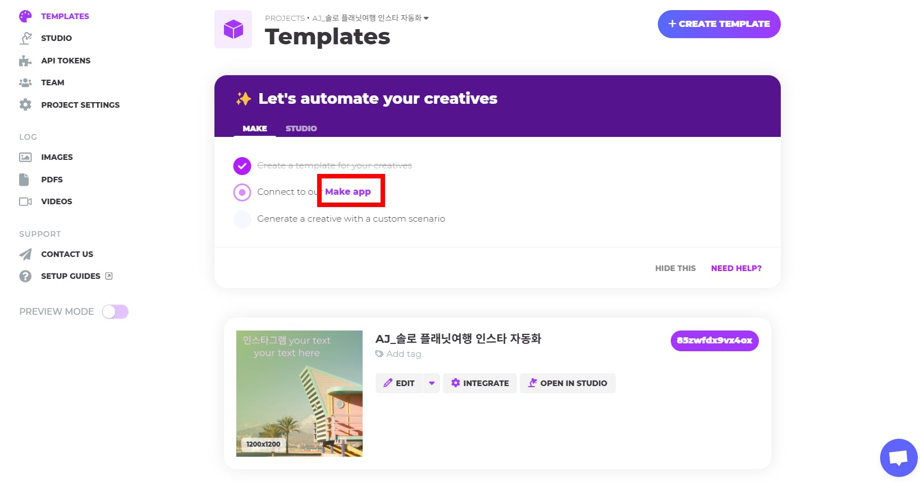Open the Images log icon

pyautogui.click(x=25, y=157)
